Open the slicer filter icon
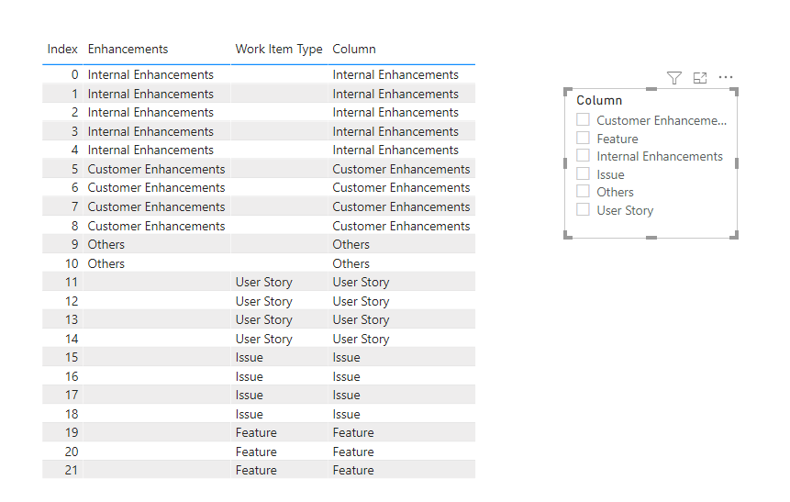This screenshot has width=790, height=502. coord(674,78)
